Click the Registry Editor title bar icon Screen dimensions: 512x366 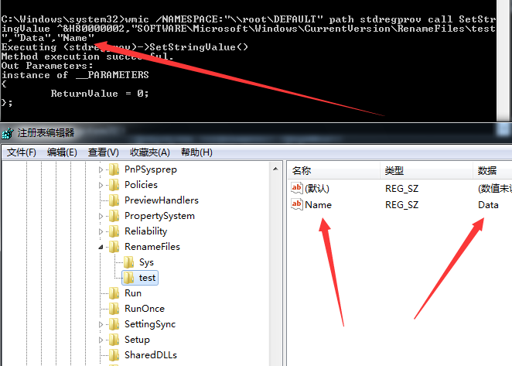(9, 132)
